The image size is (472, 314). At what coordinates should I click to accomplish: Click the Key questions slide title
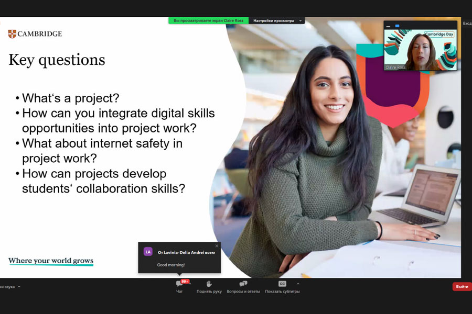click(x=57, y=60)
